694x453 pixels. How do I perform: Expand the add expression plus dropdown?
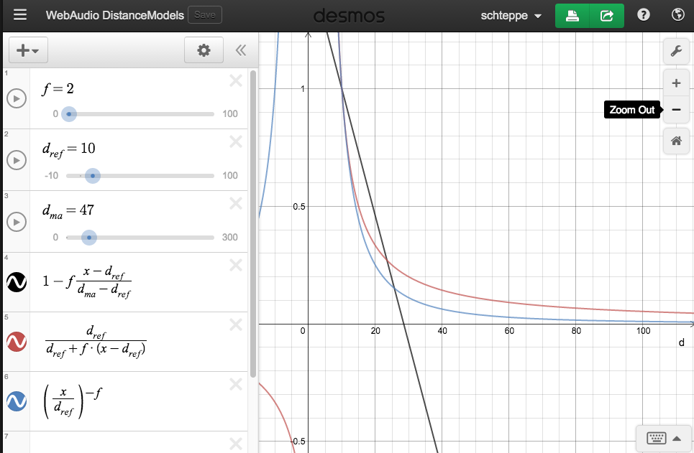[27, 50]
